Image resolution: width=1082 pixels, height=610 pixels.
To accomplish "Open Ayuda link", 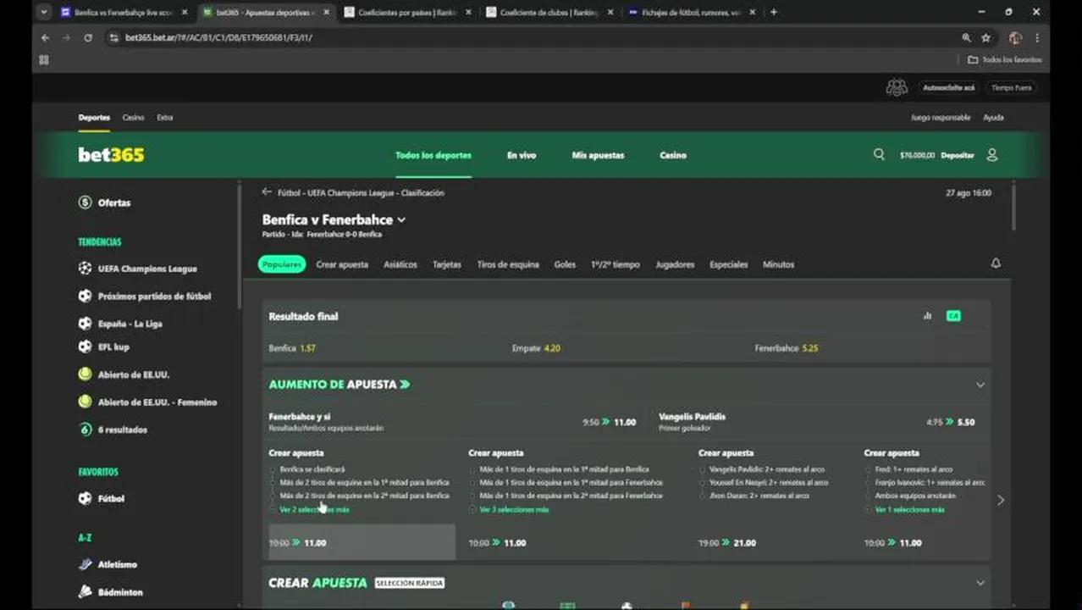I will (993, 118).
